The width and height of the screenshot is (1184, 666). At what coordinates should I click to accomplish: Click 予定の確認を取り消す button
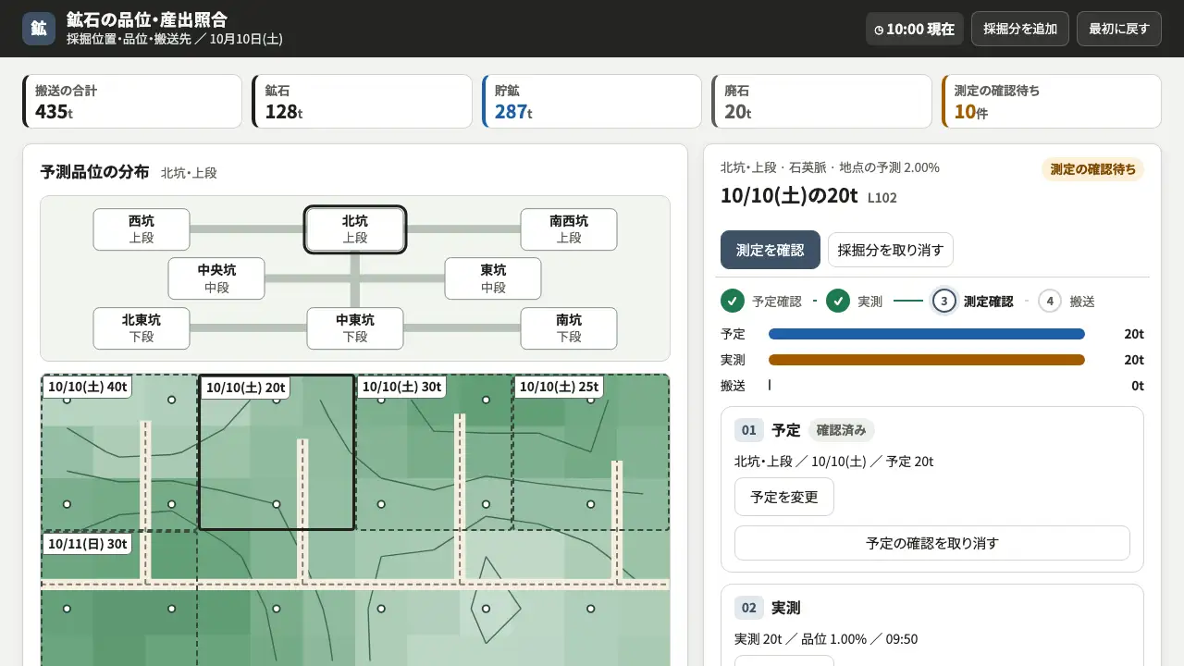pyautogui.click(x=932, y=543)
